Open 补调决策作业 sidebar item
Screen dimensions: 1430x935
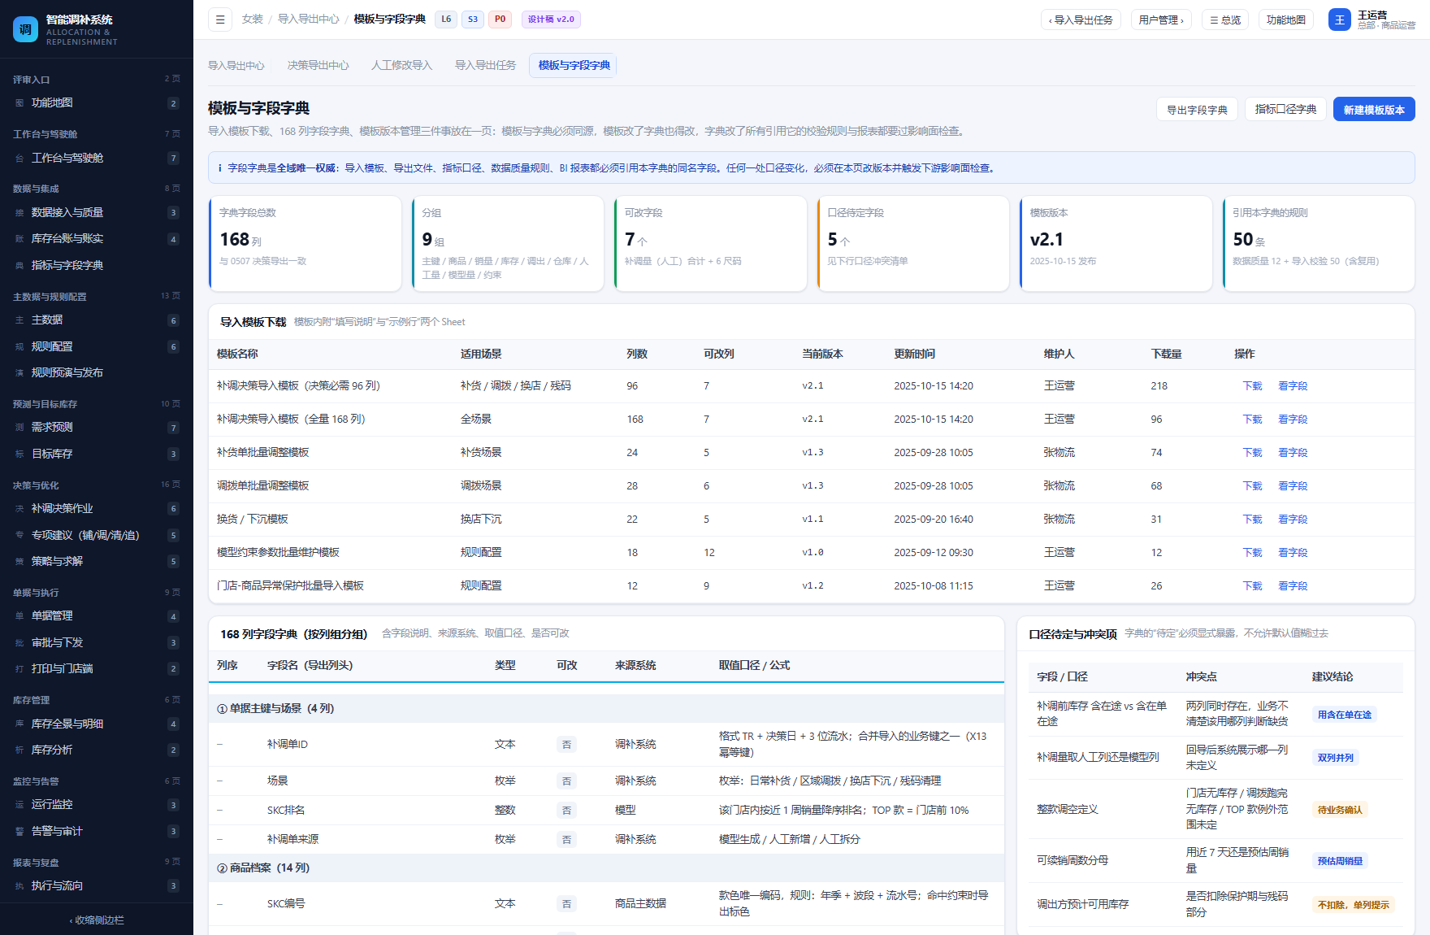coord(97,509)
